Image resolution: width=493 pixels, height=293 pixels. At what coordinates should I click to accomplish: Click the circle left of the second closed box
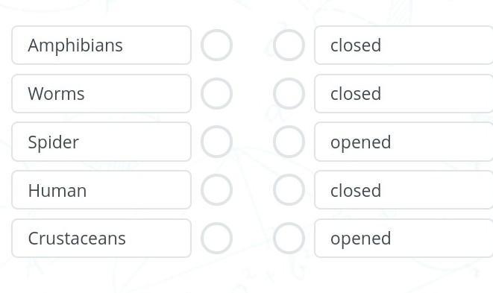(x=289, y=93)
